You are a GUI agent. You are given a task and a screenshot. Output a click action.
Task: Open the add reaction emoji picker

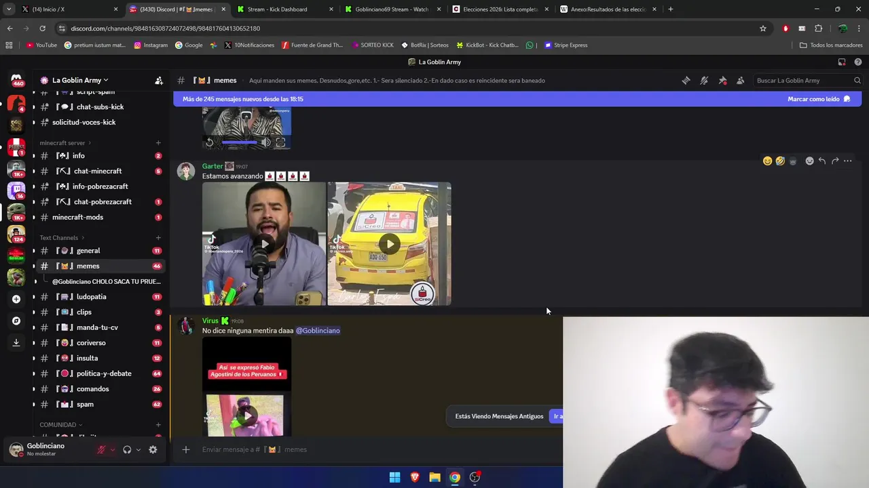click(809, 161)
